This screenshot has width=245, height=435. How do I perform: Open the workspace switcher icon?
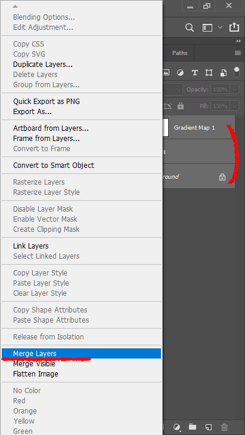(x=207, y=27)
